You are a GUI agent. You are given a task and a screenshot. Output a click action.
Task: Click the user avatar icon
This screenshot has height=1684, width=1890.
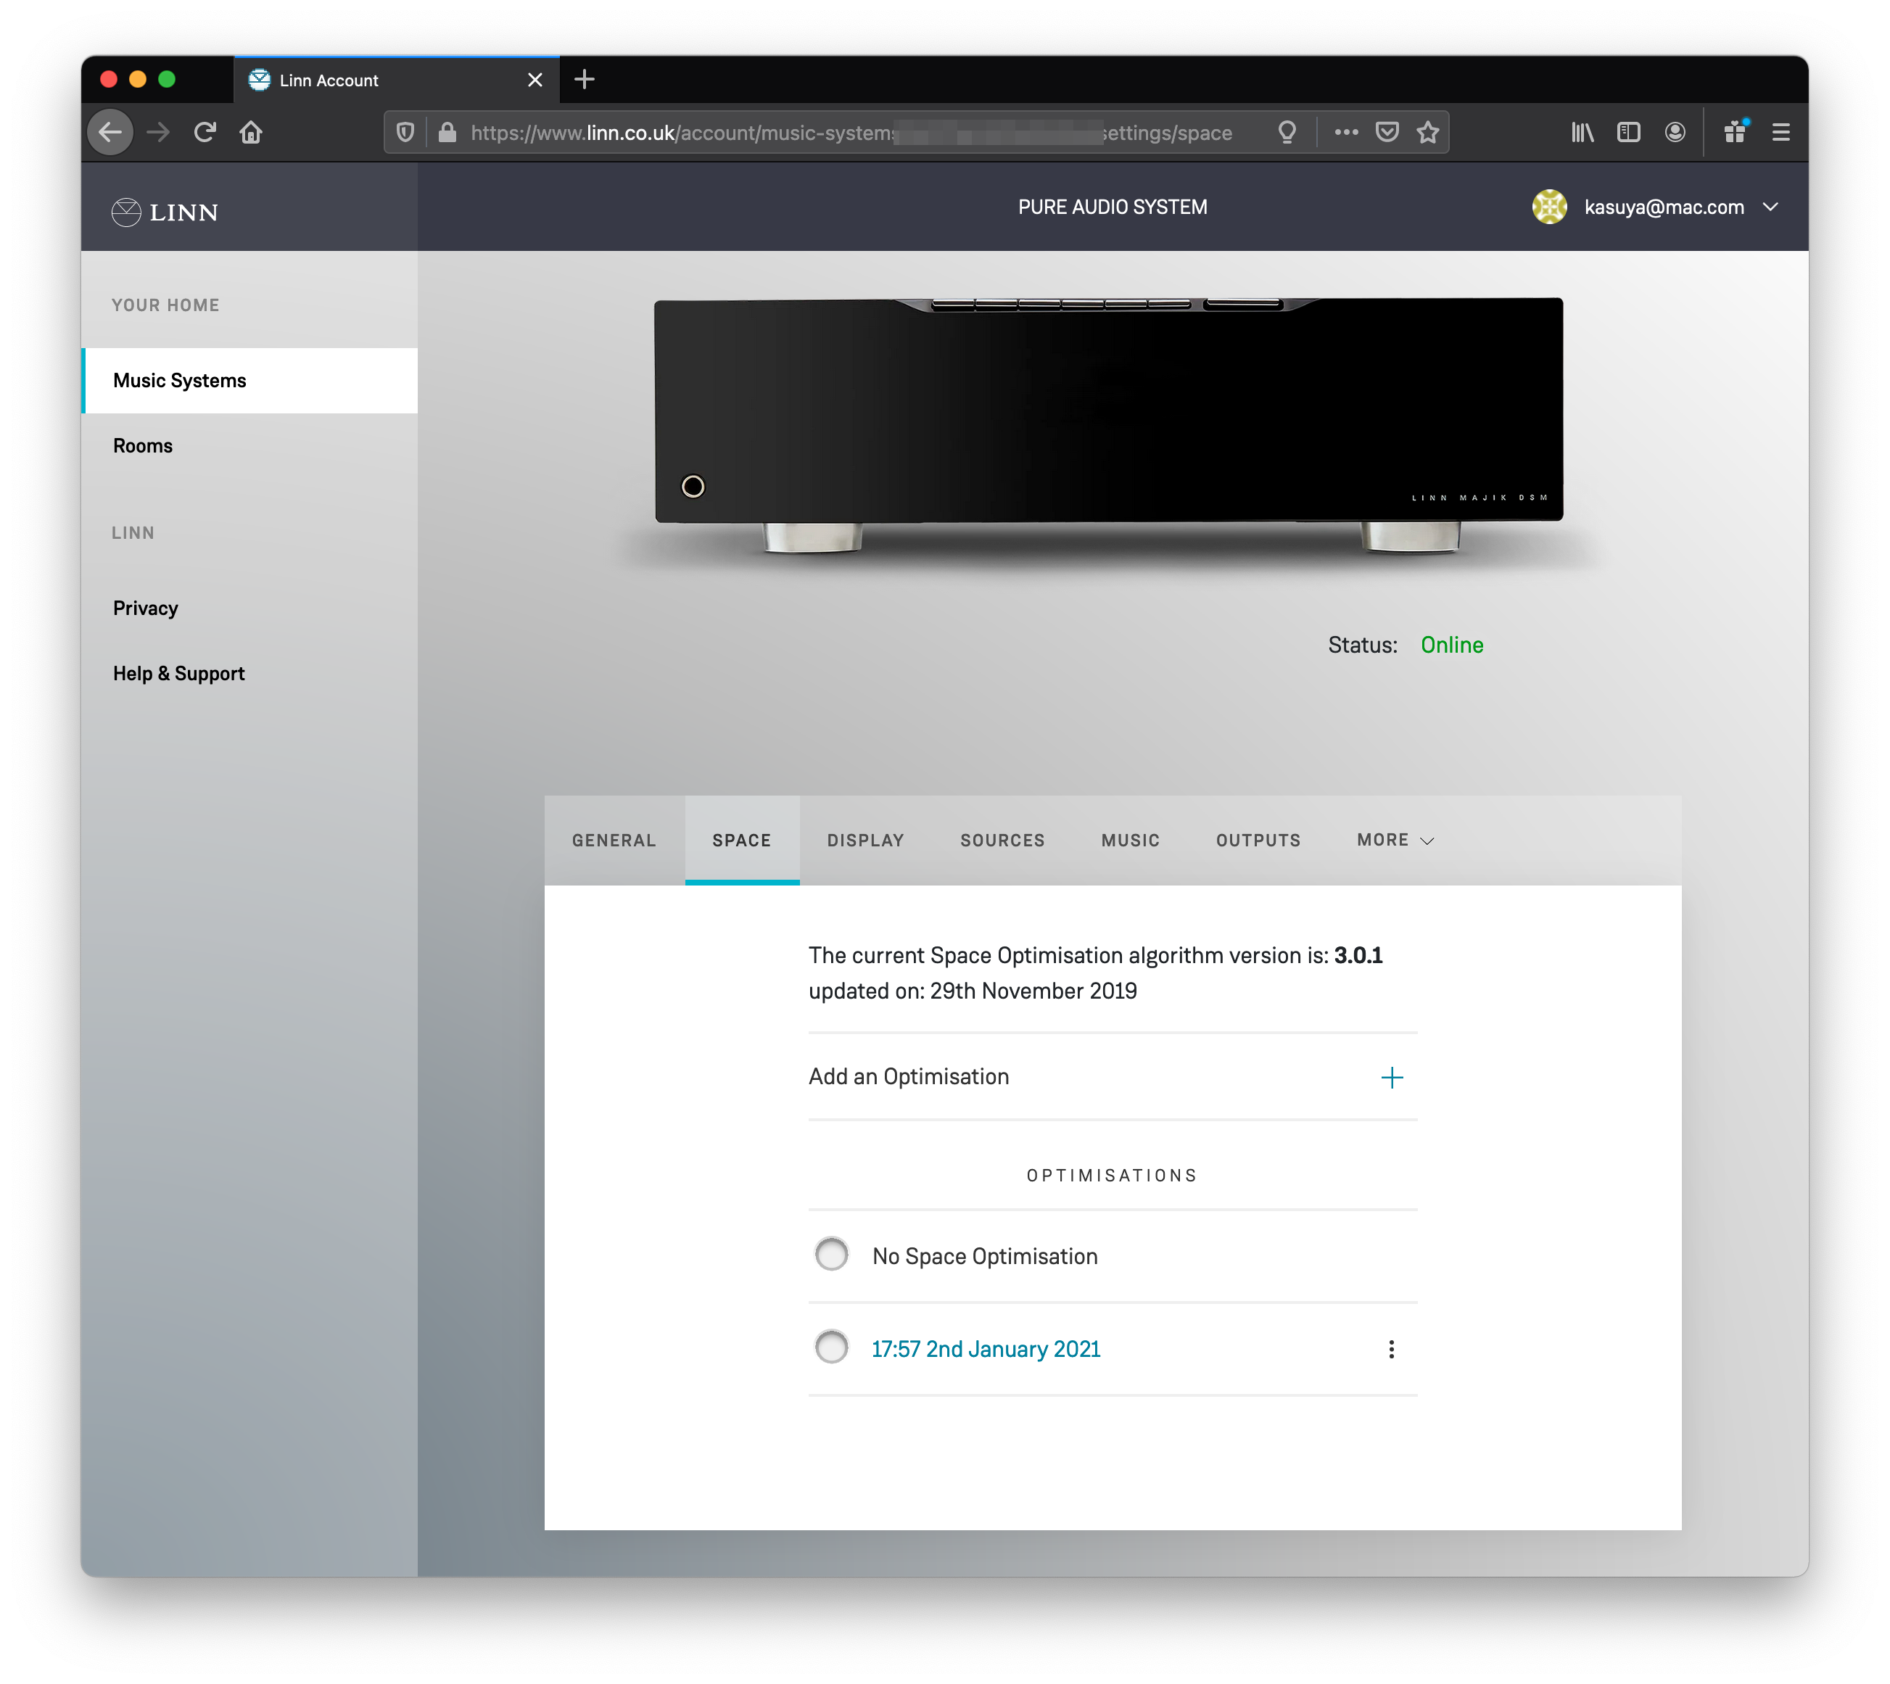tap(1548, 207)
